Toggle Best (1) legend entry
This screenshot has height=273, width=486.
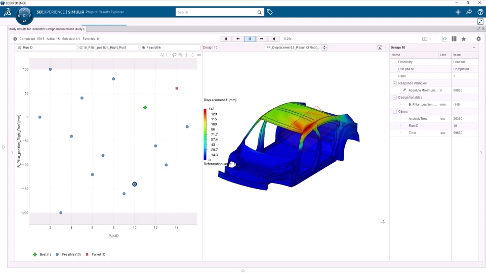point(42,254)
